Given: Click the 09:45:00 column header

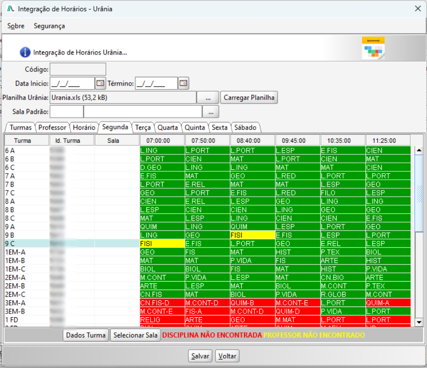Looking at the screenshot, I should (x=298, y=140).
